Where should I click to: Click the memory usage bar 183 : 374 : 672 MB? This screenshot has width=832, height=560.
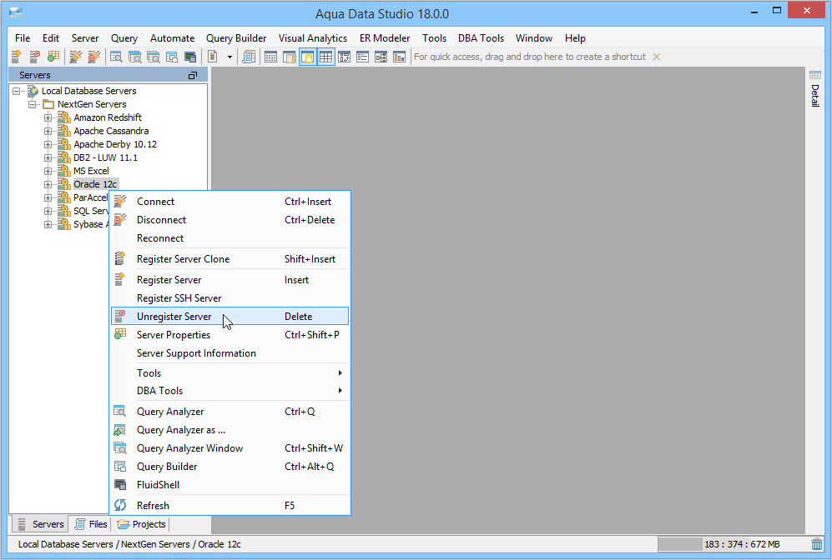(x=733, y=544)
